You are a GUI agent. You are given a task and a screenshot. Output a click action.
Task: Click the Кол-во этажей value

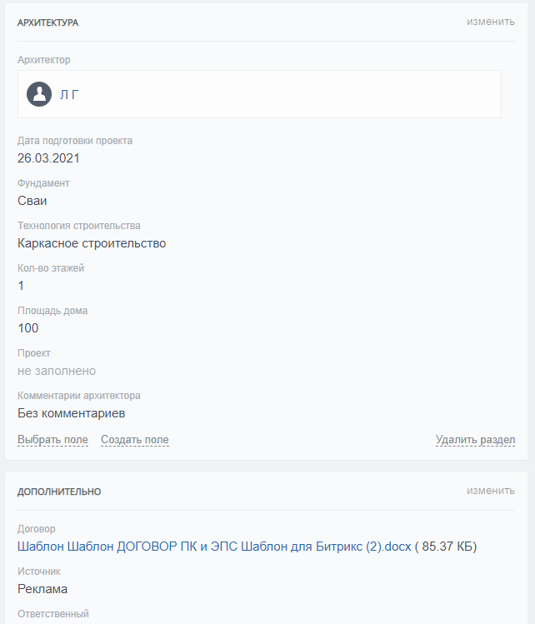click(21, 286)
